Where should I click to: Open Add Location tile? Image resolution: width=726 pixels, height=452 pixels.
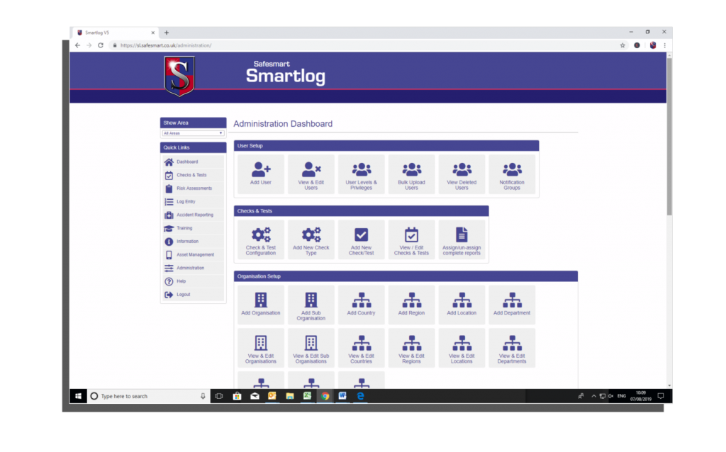462,305
